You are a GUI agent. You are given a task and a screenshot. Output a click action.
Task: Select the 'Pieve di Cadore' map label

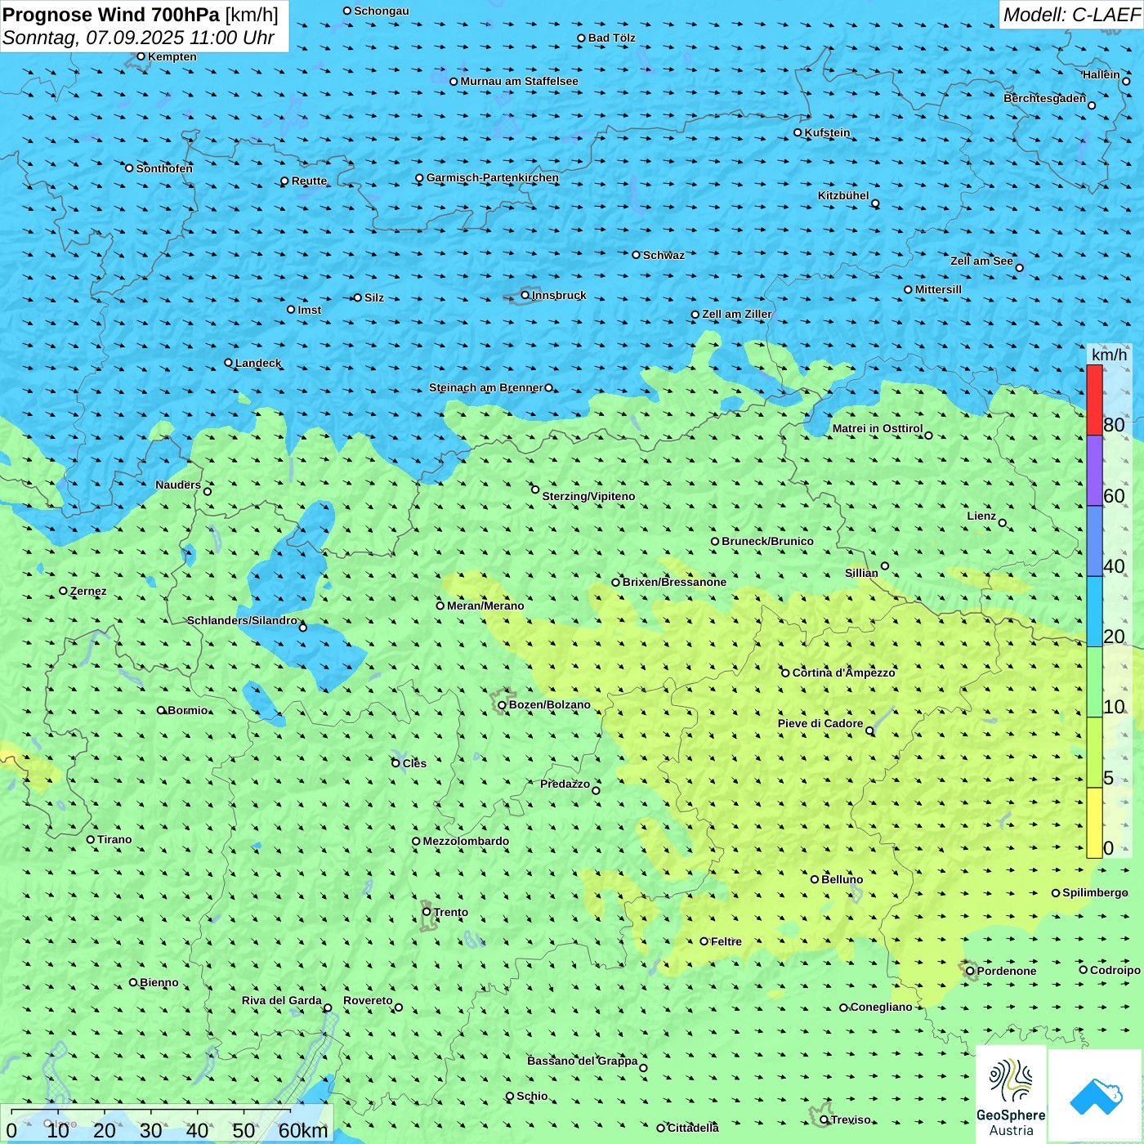pos(820,723)
